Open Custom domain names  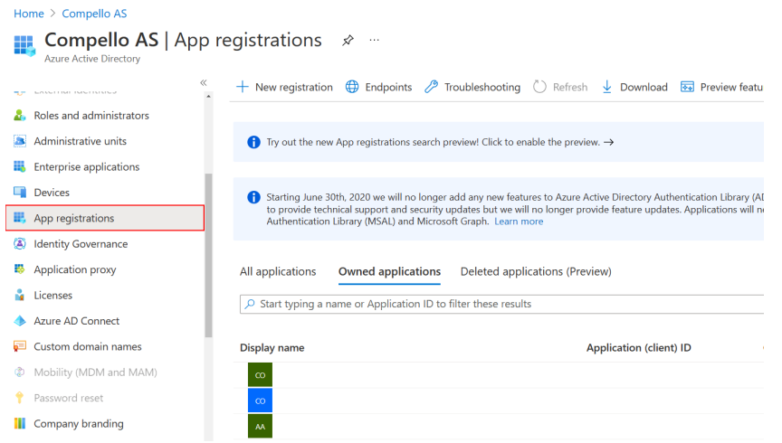pyautogui.click(x=88, y=346)
